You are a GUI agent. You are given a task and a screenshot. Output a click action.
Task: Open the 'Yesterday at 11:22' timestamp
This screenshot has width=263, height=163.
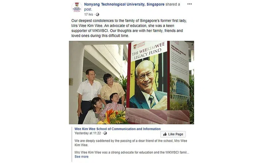(88, 133)
